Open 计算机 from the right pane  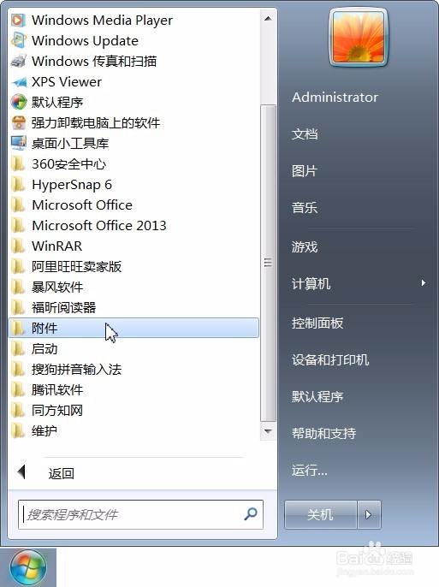[x=311, y=284]
